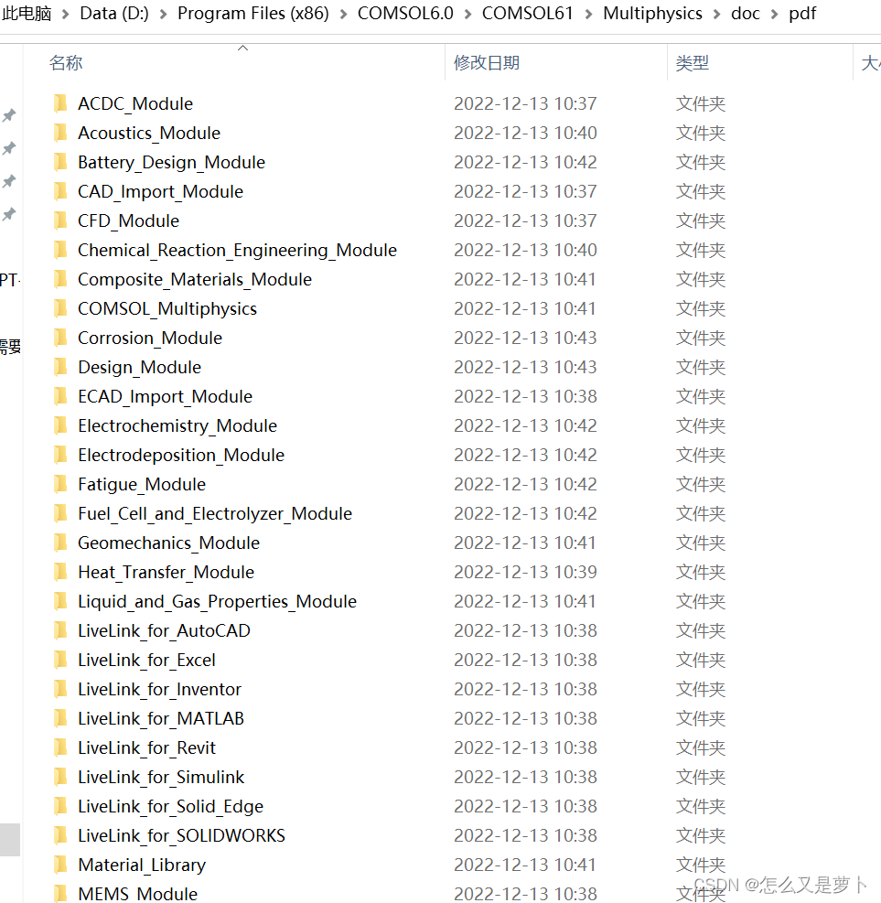Select the LiveLink_for_Revit folder icon
This screenshot has height=903, width=881.
pos(60,748)
